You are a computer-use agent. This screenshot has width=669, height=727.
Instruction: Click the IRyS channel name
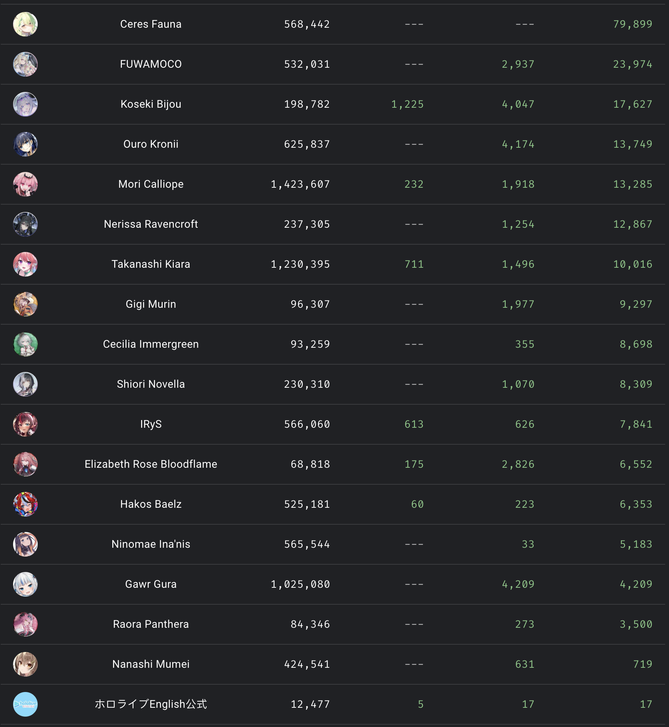[x=151, y=424]
